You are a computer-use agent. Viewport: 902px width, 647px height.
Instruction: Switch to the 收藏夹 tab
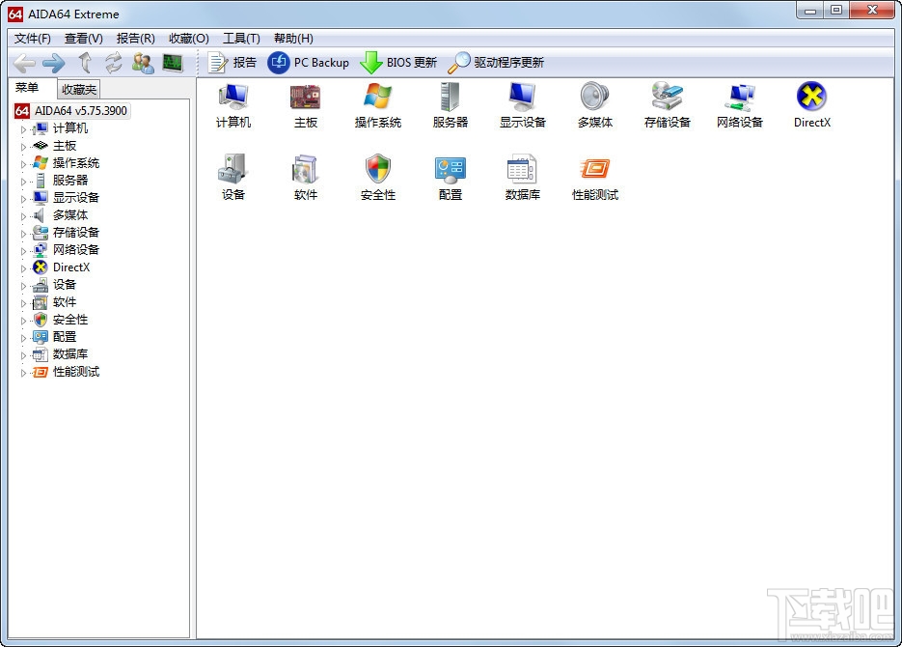79,89
